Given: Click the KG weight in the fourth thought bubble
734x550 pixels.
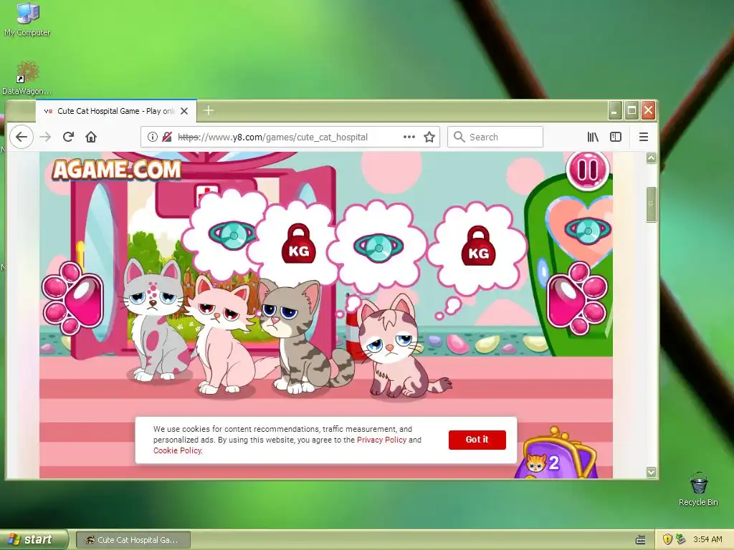Looking at the screenshot, I should point(478,246).
